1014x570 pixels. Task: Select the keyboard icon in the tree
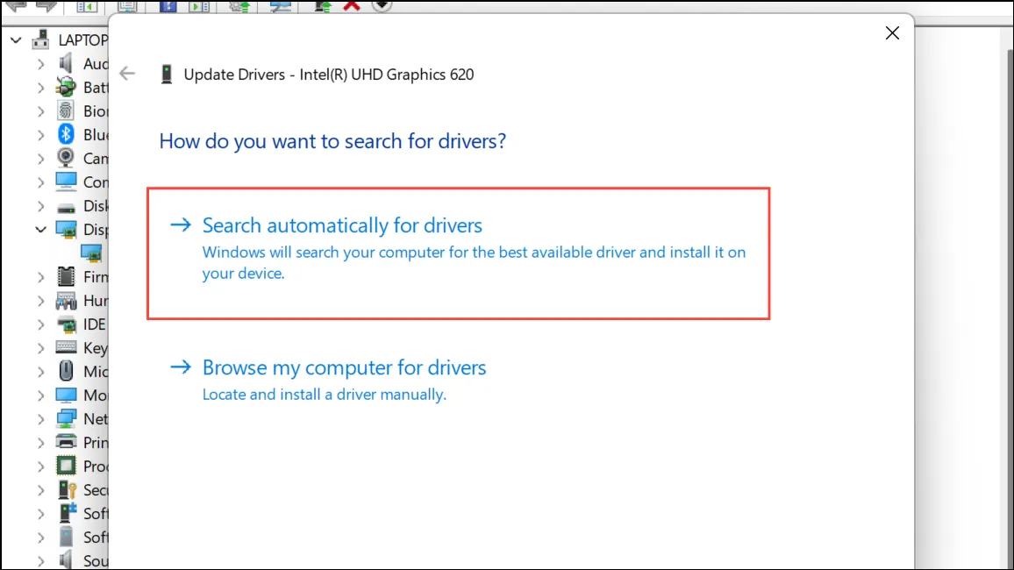[x=65, y=347]
